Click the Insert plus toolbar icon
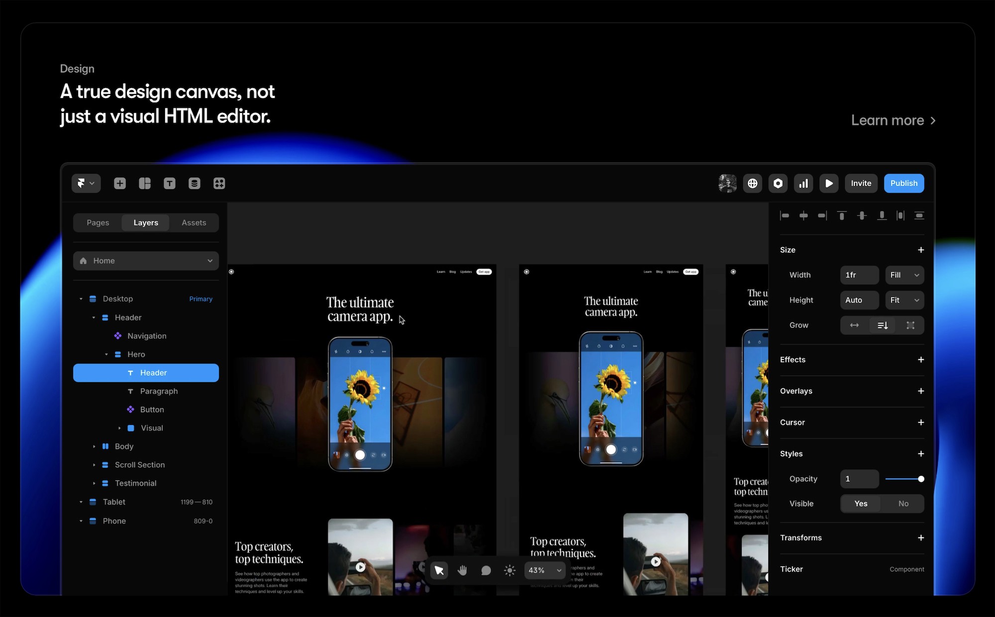995x617 pixels. click(x=120, y=183)
